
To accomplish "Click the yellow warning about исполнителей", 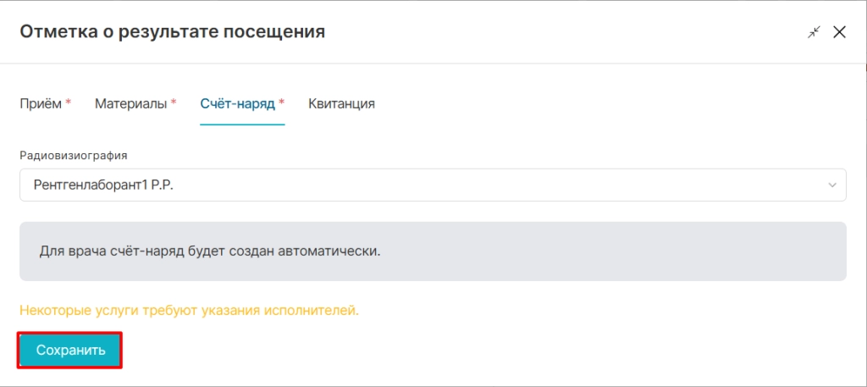I will (x=190, y=310).
